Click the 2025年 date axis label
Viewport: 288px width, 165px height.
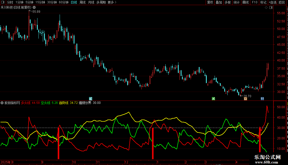coord(6,162)
